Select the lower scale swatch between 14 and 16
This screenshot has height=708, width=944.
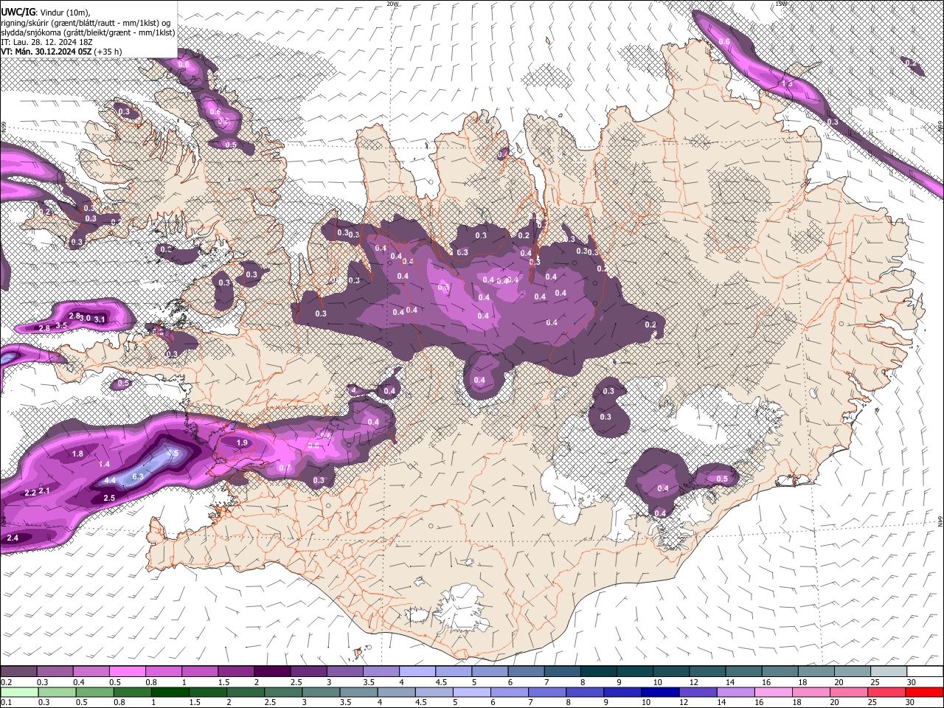[x=736, y=692]
